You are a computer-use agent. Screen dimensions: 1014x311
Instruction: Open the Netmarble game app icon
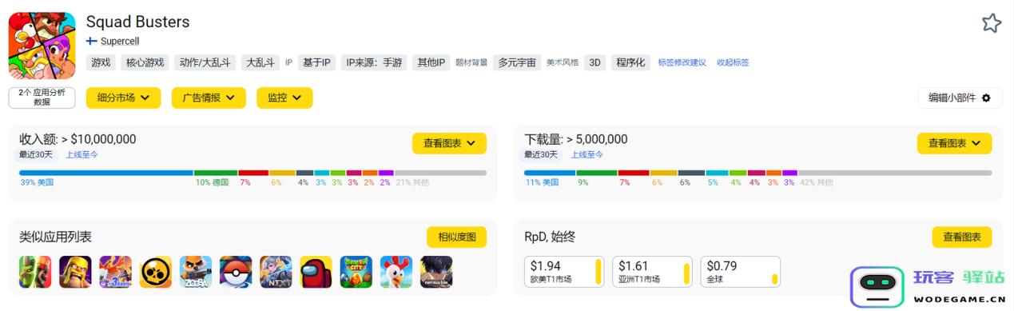click(x=436, y=272)
